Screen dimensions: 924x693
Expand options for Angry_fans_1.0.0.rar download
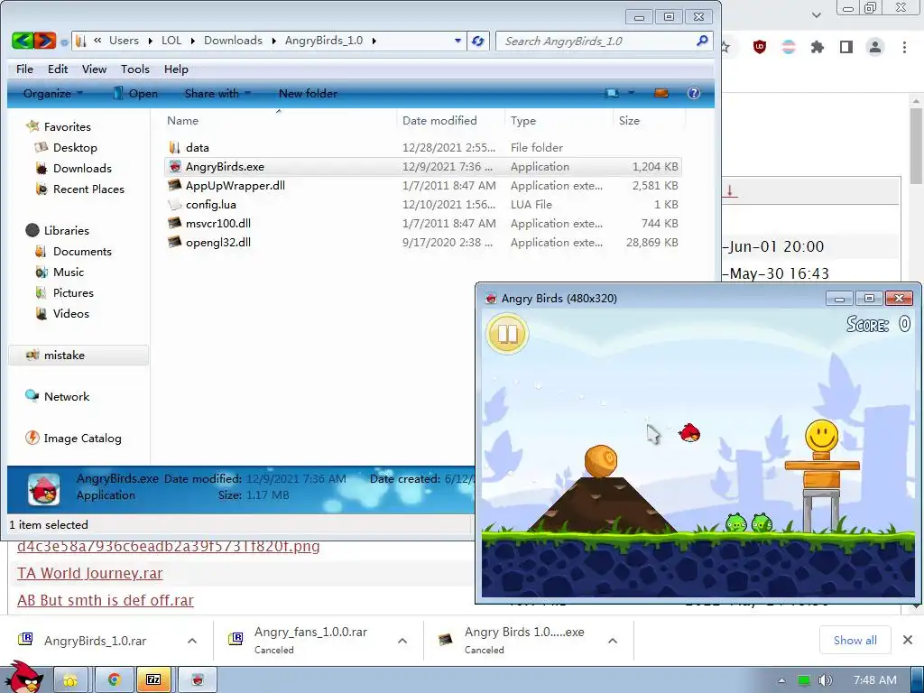(x=402, y=641)
